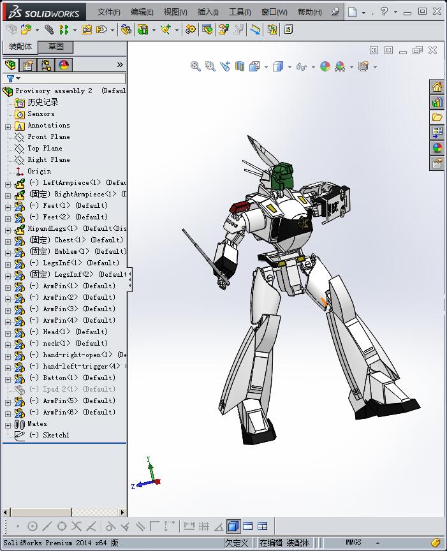Viewport: 447px width, 551px height.
Task: Expand LeftArmpiece<1> tree node
Action: (8, 184)
